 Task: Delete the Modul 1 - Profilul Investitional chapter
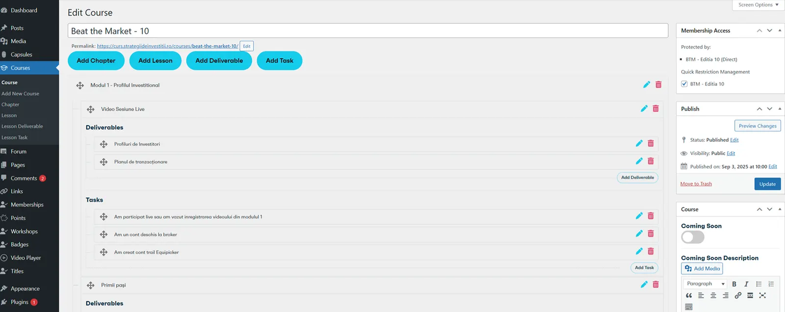point(658,85)
